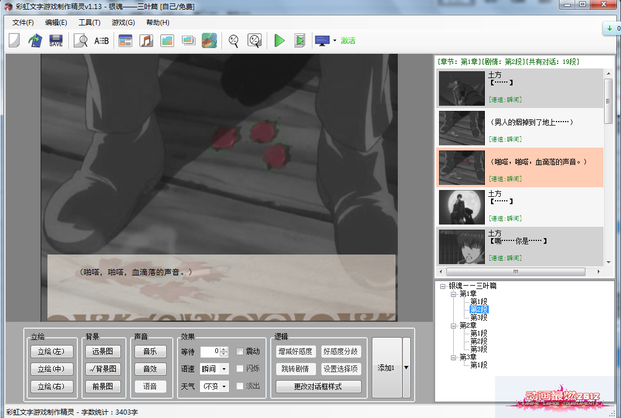Play from the current page icon

click(x=300, y=41)
